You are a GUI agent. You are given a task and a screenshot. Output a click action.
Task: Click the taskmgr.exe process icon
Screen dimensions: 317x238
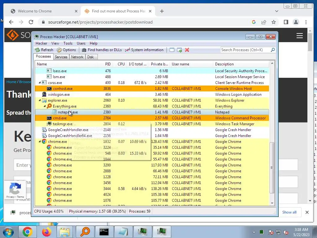coord(49,124)
